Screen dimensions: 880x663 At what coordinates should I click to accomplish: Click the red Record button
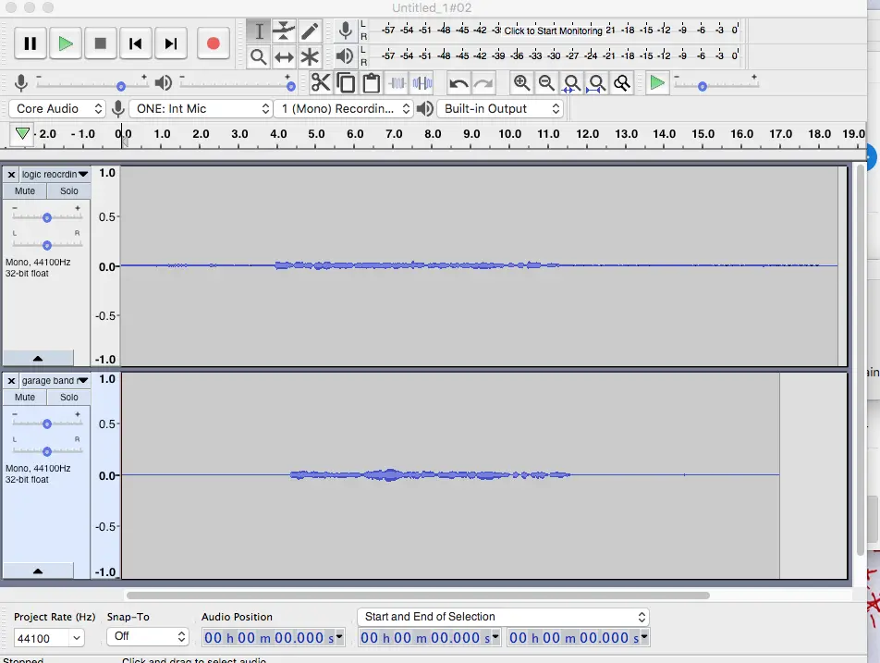(213, 43)
